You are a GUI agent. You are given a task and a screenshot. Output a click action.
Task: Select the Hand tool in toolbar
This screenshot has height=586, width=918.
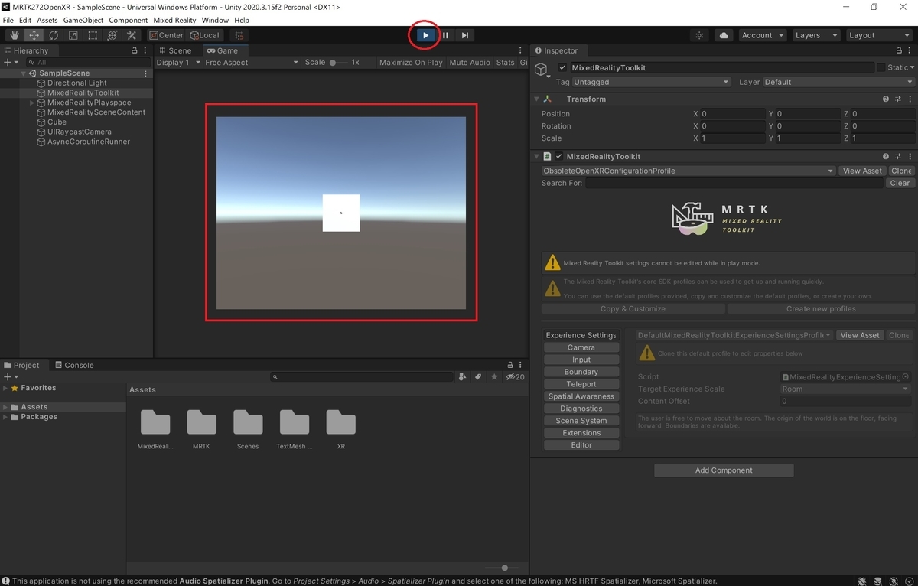point(15,35)
